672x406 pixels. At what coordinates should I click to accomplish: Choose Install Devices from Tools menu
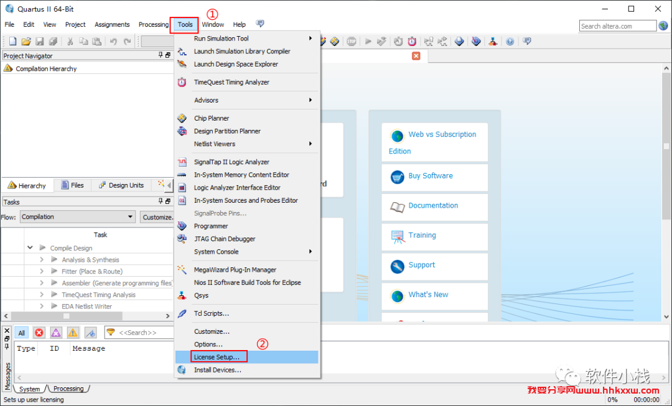[247, 369]
